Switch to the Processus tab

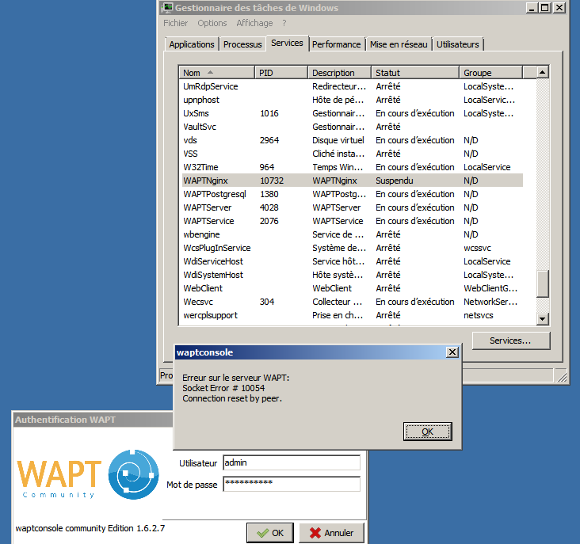pos(242,44)
